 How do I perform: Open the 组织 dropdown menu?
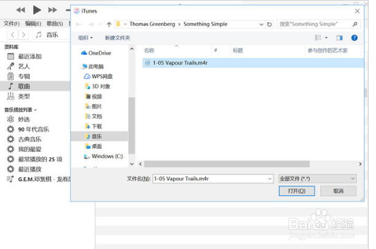click(85, 38)
